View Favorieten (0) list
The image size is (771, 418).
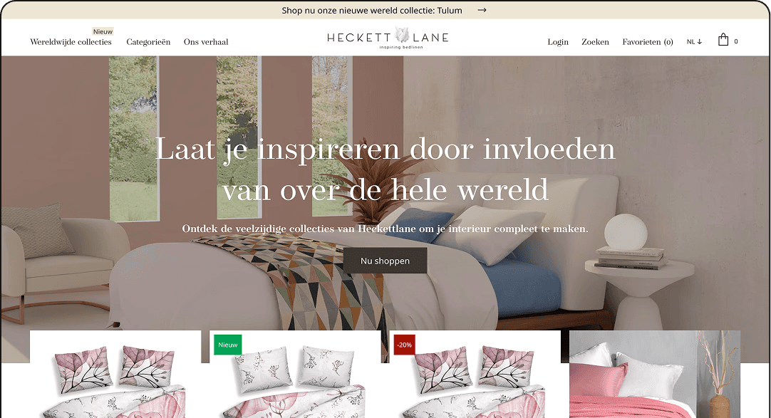(648, 42)
